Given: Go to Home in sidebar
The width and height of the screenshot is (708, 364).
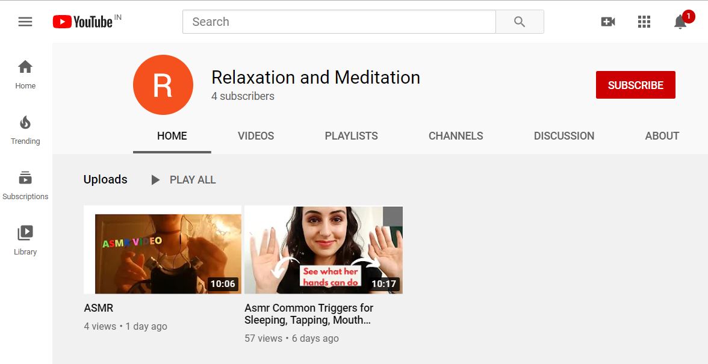Looking at the screenshot, I should [x=25, y=75].
